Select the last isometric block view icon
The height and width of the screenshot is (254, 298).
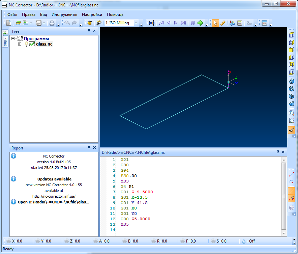click(x=291, y=104)
